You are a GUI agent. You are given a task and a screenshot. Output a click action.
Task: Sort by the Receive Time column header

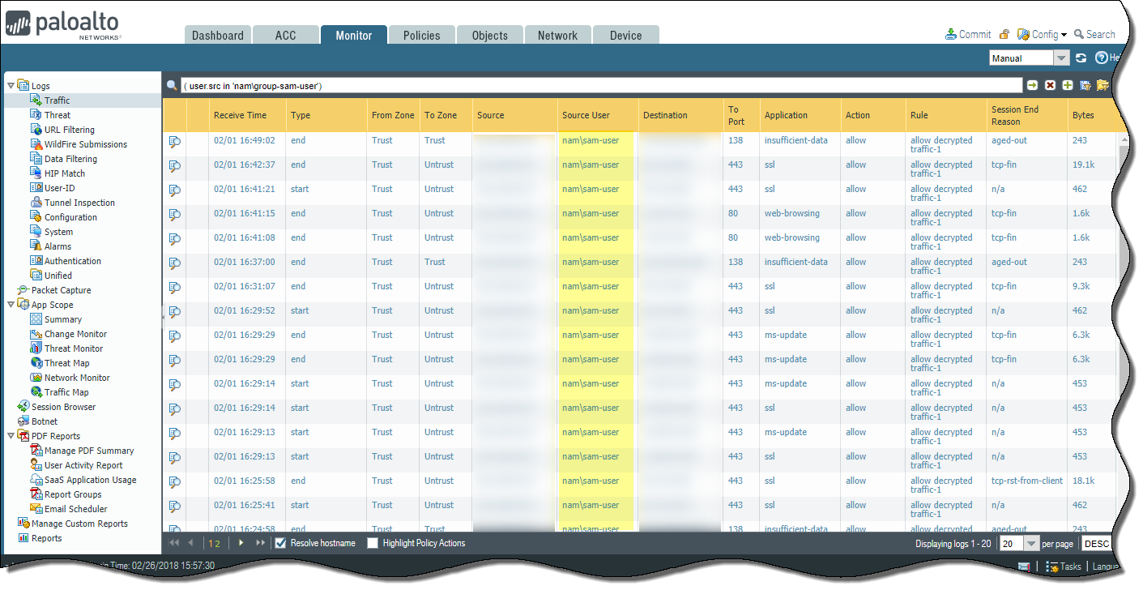tap(240, 115)
